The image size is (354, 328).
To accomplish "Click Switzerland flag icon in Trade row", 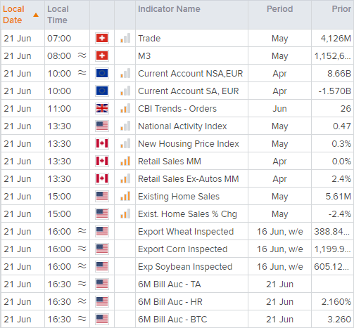I will pos(102,38).
